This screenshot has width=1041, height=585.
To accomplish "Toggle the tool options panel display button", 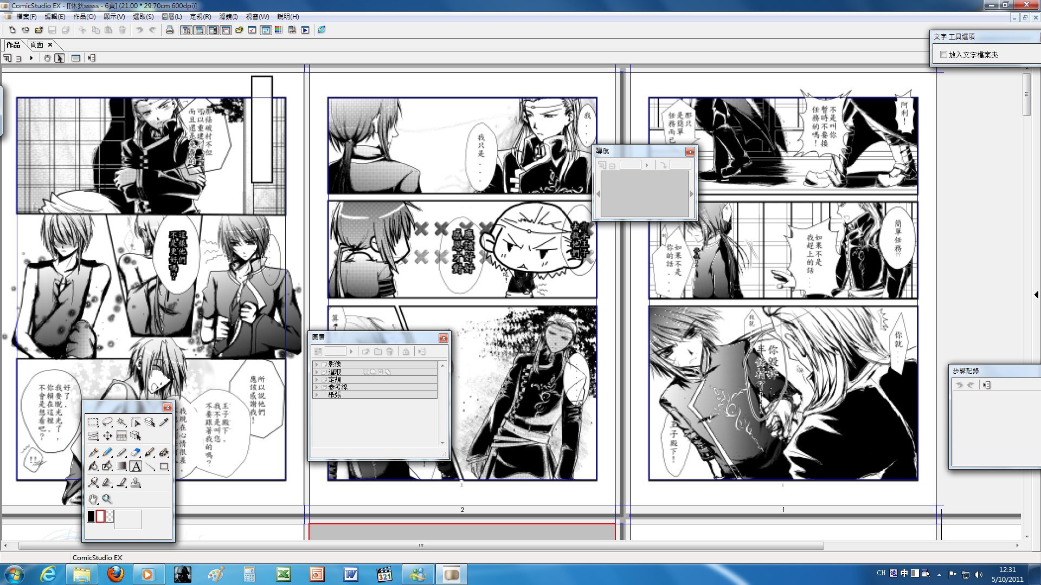I will (x=200, y=30).
